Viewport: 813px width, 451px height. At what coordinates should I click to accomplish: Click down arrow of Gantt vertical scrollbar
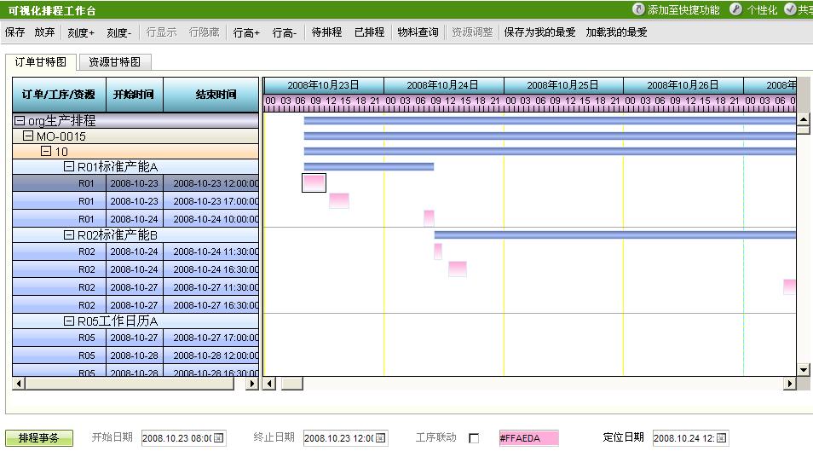[803, 369]
